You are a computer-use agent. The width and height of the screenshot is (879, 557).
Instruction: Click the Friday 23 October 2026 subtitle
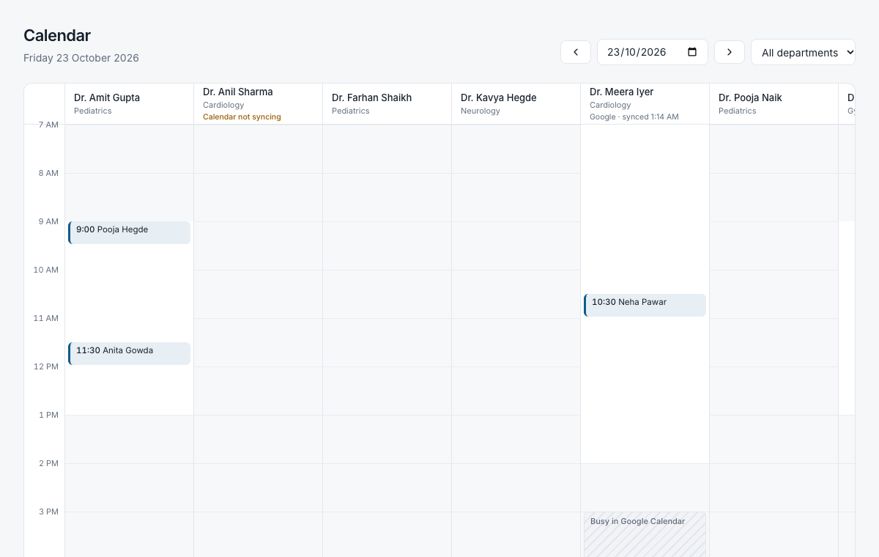tap(81, 58)
